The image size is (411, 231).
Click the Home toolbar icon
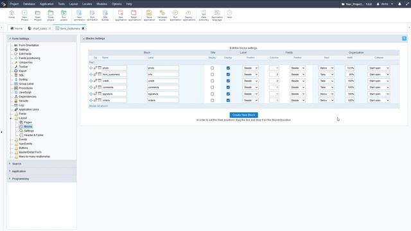tap(12, 15)
